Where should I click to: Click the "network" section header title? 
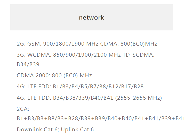coord(91,18)
